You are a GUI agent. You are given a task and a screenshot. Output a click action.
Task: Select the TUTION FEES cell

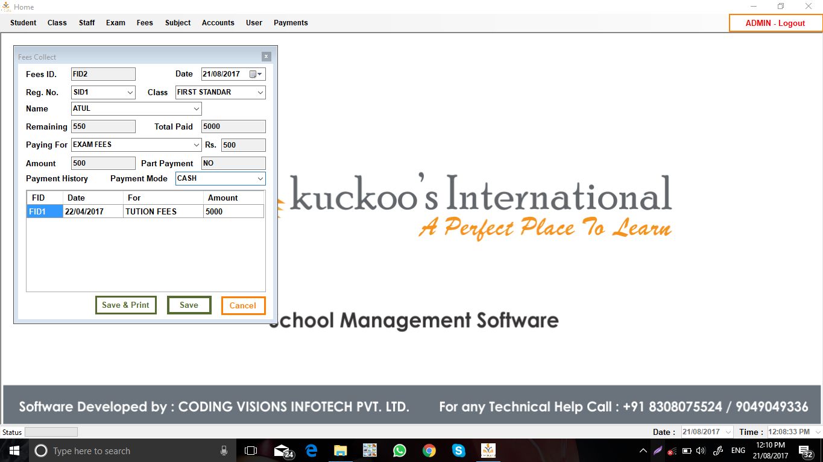163,211
